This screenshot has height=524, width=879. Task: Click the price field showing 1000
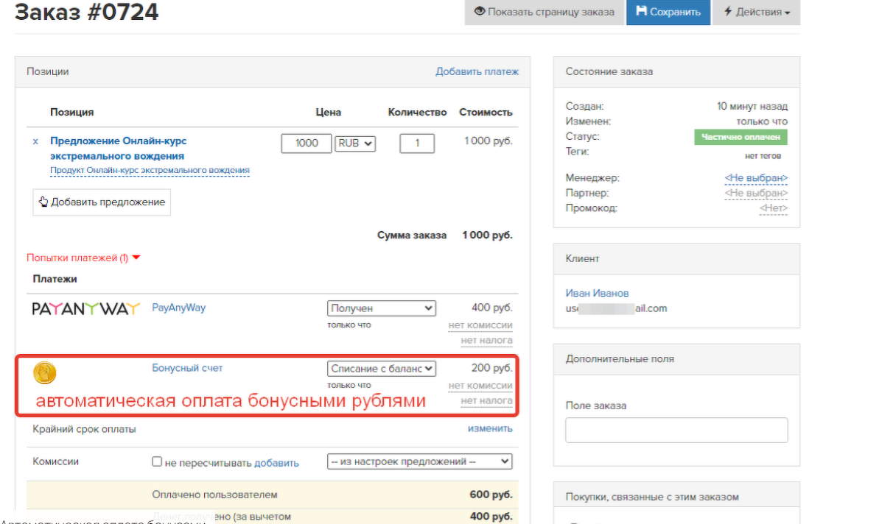tap(306, 144)
